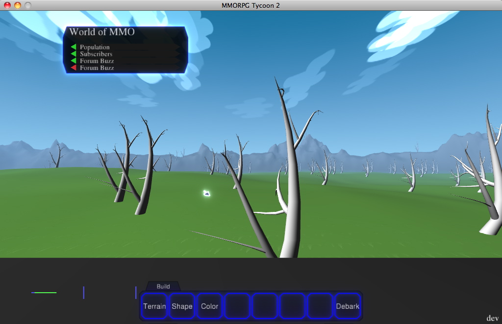
Task: Select the Population stat label
Action: pyautogui.click(x=95, y=47)
